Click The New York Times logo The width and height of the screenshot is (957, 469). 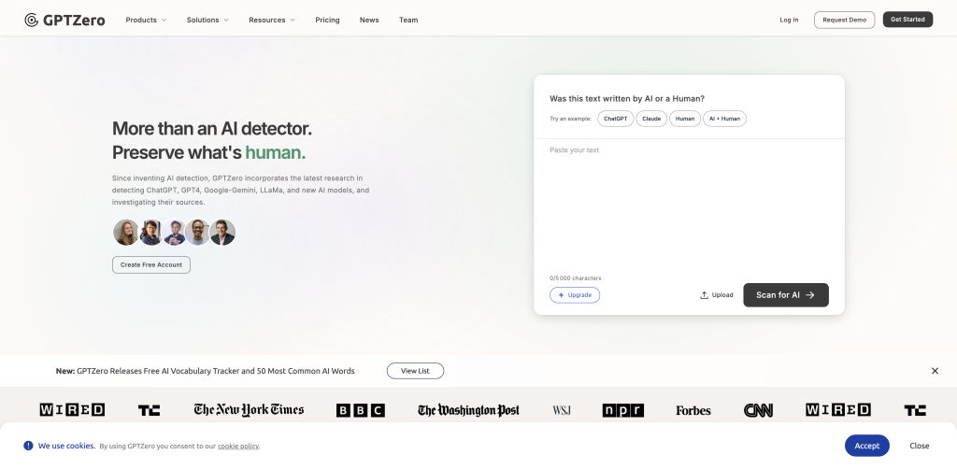click(x=249, y=410)
